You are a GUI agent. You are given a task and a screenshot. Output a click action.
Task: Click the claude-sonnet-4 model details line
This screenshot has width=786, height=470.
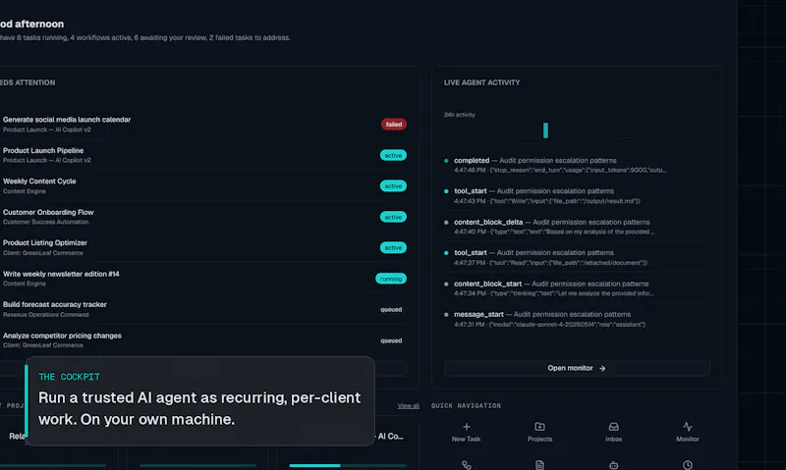coord(549,325)
